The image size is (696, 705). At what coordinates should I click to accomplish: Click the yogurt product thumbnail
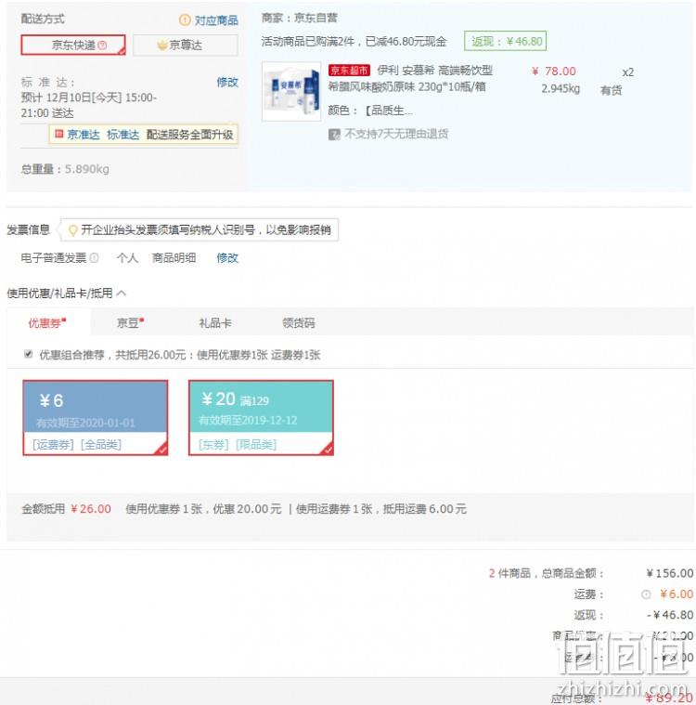pos(291,92)
